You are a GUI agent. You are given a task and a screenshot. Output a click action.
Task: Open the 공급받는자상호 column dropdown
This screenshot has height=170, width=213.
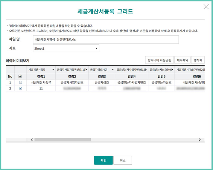(172, 69)
